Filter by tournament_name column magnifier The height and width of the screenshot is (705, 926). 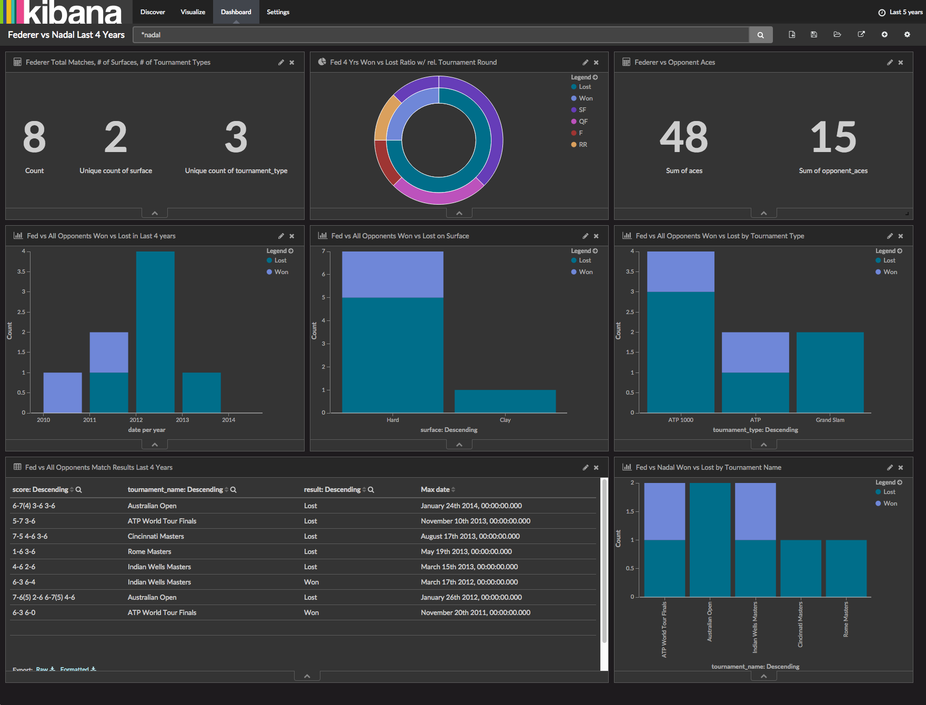[234, 489]
